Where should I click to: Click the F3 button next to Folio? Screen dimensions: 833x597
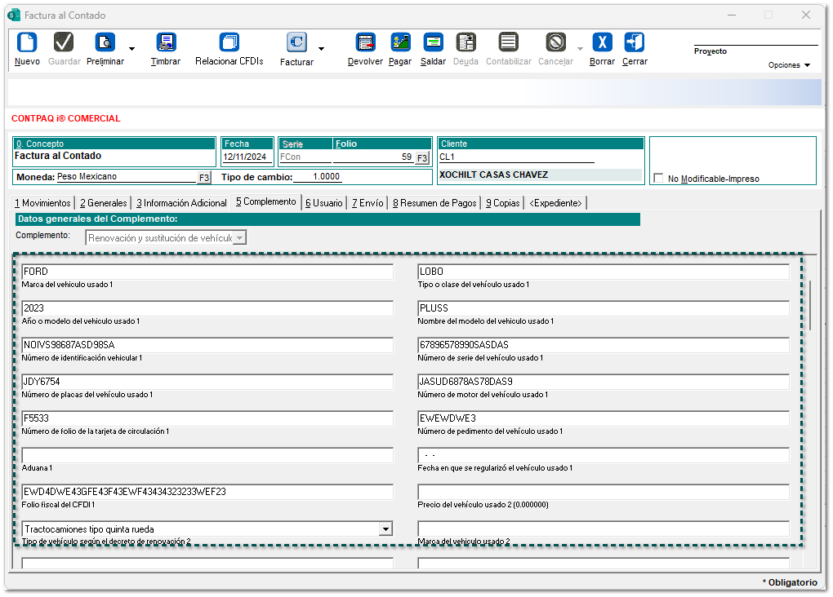point(422,157)
